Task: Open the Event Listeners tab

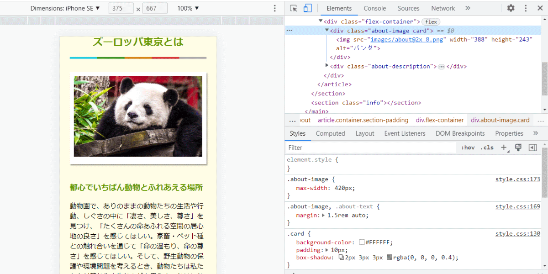Action: 405,133
